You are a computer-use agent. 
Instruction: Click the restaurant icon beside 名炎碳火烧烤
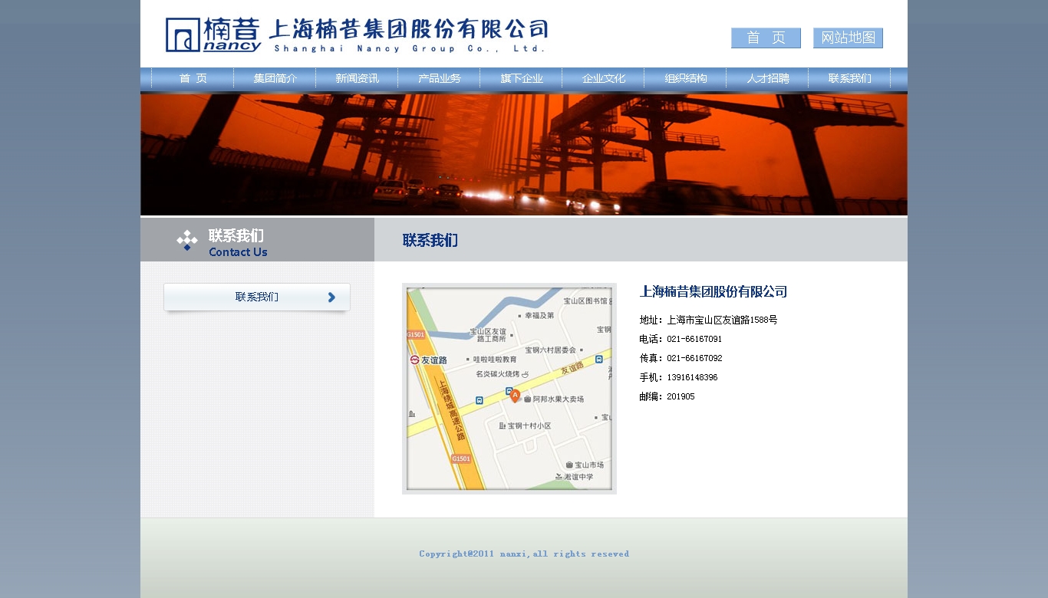pos(525,374)
